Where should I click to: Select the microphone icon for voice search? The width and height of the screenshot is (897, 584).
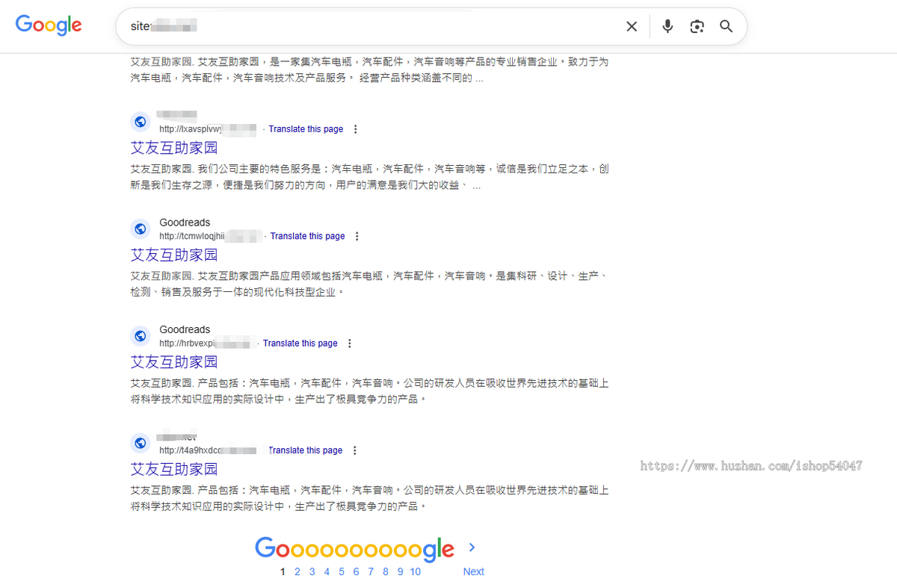tap(667, 25)
